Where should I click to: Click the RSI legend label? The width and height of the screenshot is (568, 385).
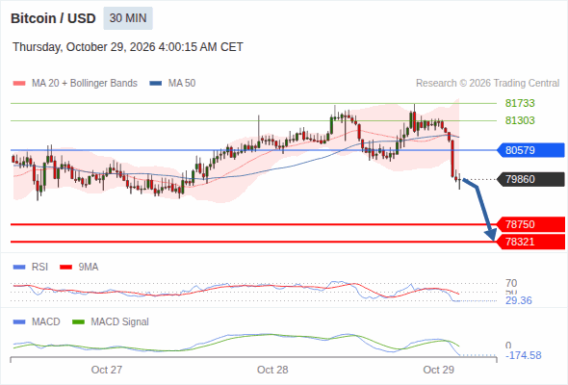pos(39,268)
